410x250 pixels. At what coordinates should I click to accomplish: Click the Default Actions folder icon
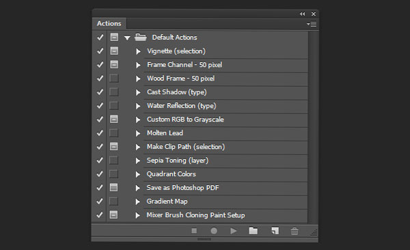[x=140, y=37]
